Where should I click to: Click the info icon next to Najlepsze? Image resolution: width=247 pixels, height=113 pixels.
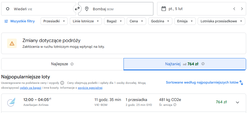pos(72,64)
